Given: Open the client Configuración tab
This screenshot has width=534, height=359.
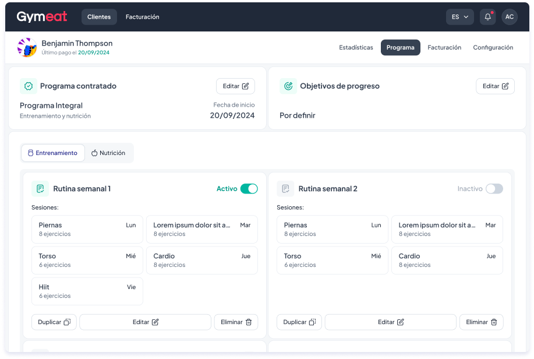Looking at the screenshot, I should coord(493,48).
